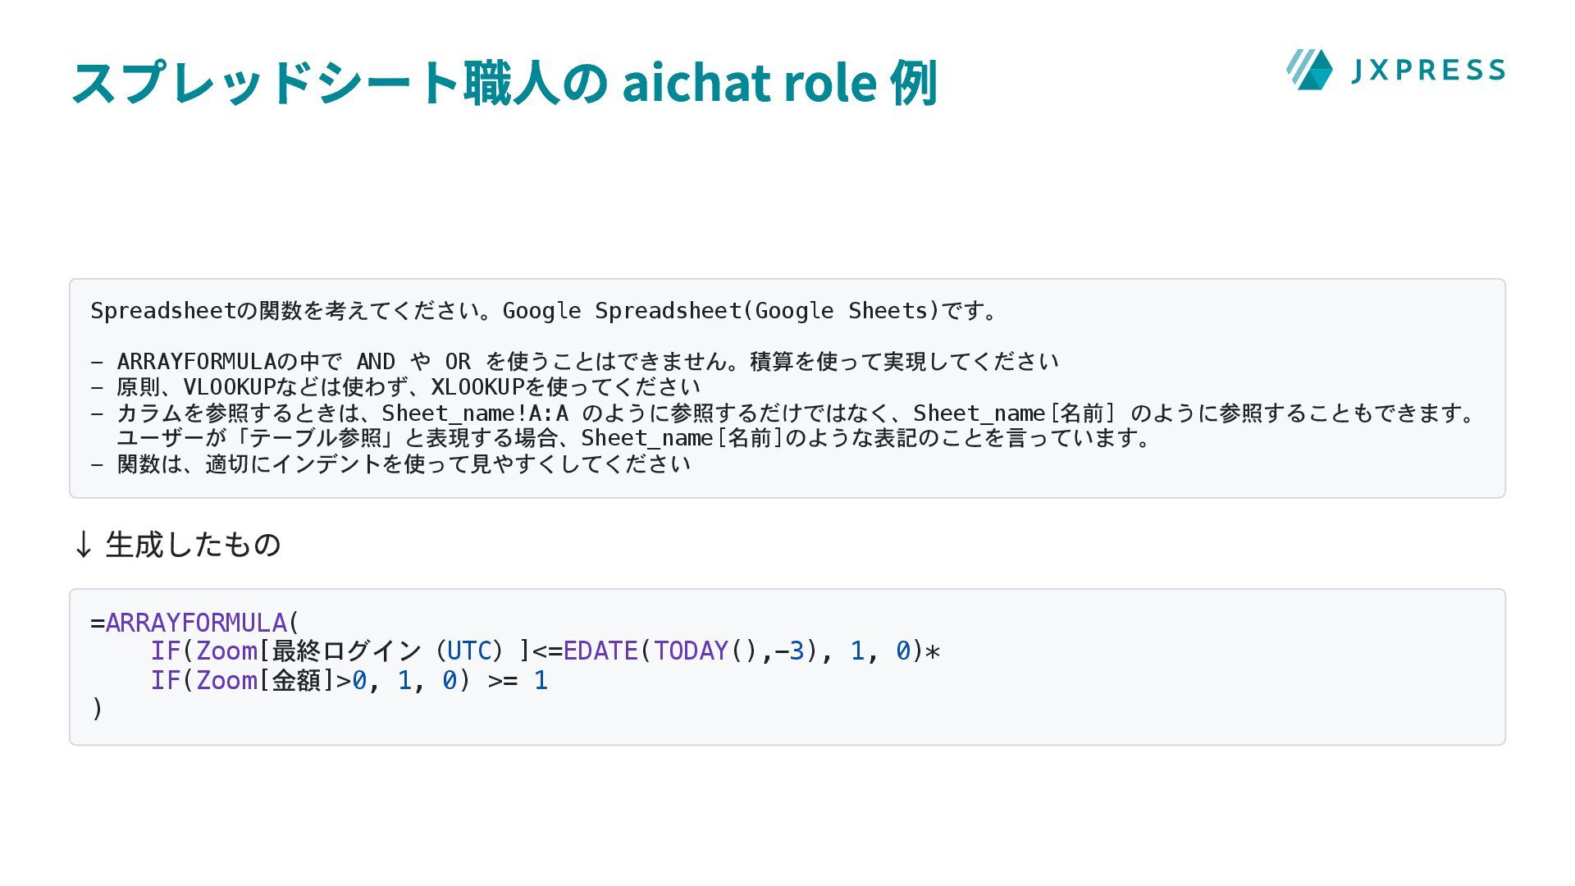Click the JXPRESS logo icon

(1309, 69)
